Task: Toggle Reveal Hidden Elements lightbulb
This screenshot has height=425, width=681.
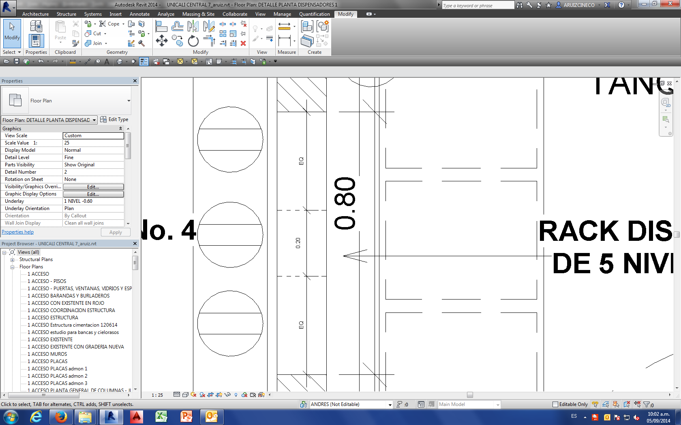Action: pyautogui.click(x=236, y=395)
